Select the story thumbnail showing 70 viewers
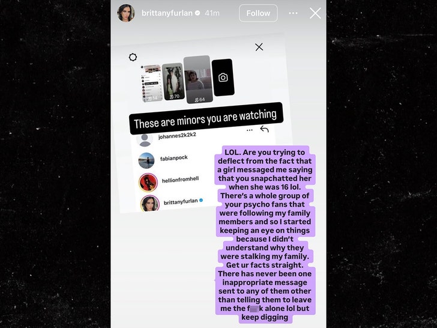Image resolution: width=437 pixels, height=328 pixels. (x=173, y=82)
